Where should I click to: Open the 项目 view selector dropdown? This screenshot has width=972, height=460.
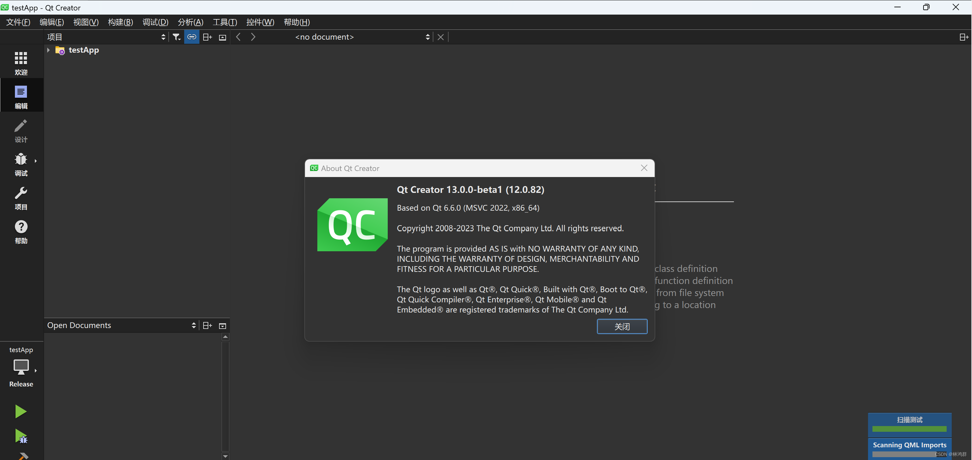(x=106, y=37)
